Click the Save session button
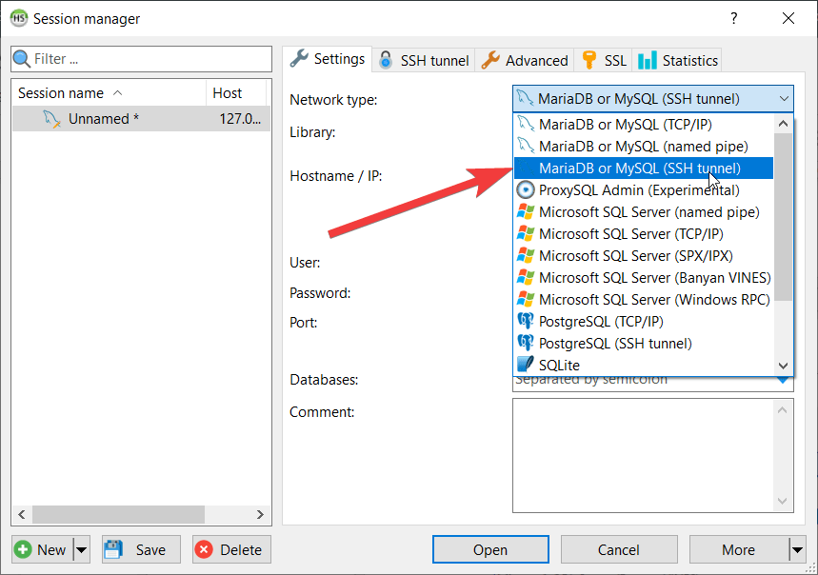This screenshot has width=818, height=575. 134,549
